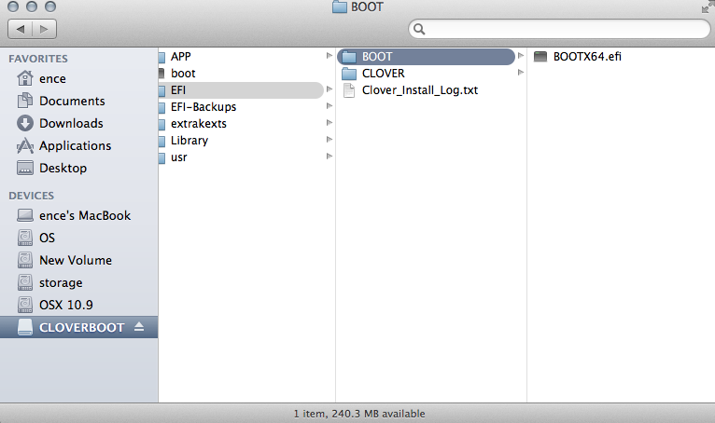Open the storage volume in Devices
This screenshot has height=423, width=715.
pos(61,282)
